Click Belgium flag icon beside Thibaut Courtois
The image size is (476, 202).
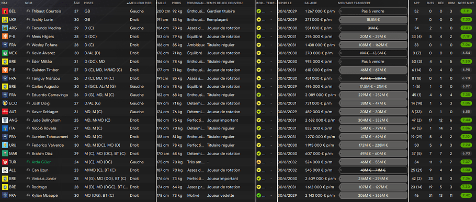[x=5, y=11]
